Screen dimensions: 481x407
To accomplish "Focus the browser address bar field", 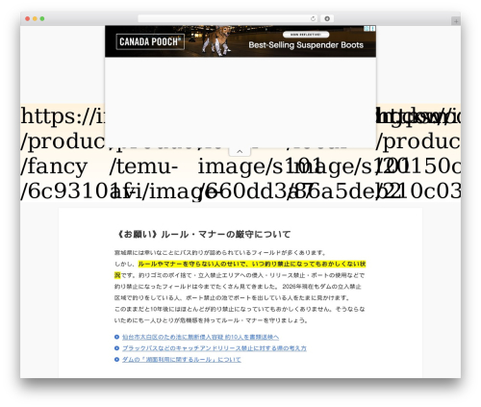I will click(228, 19).
